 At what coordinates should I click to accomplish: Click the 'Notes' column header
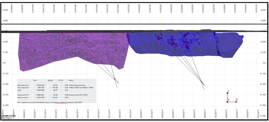71,80
